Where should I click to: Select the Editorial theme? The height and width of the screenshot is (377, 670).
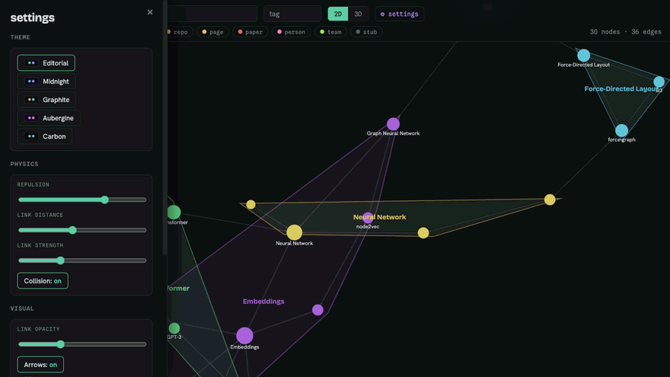46,62
